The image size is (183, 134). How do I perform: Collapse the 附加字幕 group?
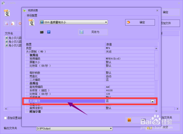[x=27, y=112]
